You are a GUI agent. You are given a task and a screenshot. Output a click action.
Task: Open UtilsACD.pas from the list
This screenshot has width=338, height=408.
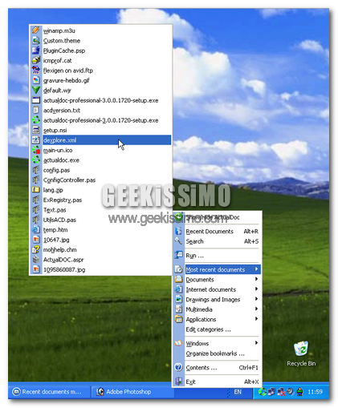tap(101, 220)
